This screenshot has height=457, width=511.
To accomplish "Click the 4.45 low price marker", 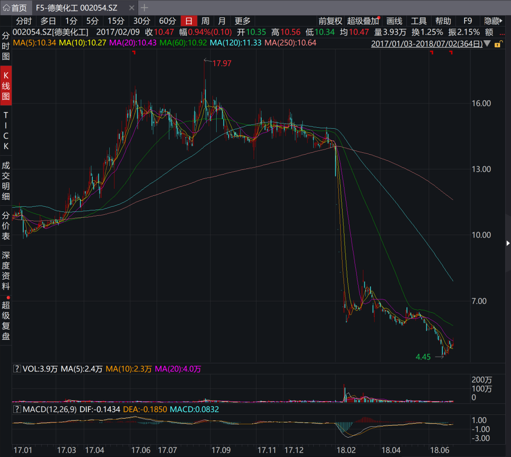I will [x=423, y=357].
